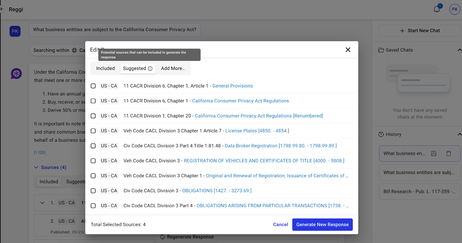Open California Consumer Privacy Act Regulations [Renumbered] link
Viewport: 462px width, 243px height.
pos(259,116)
